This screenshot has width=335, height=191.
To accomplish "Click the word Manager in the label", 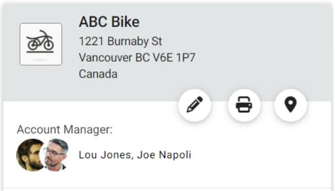I will tap(88, 129).
